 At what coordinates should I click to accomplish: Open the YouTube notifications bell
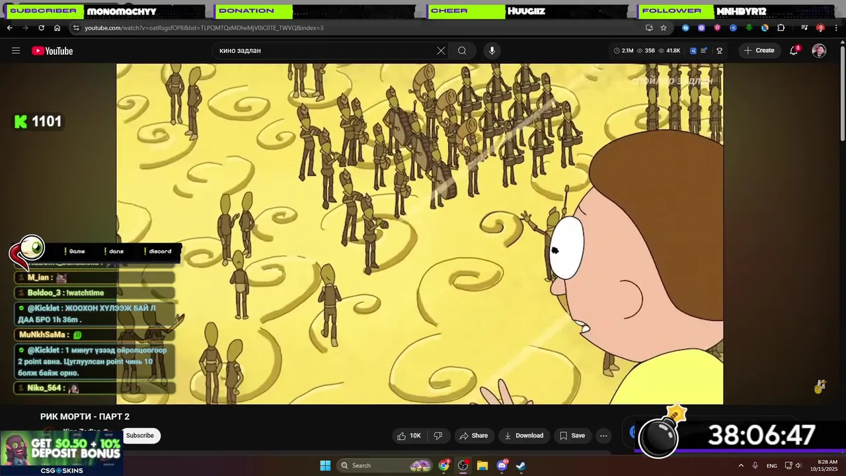pos(794,51)
